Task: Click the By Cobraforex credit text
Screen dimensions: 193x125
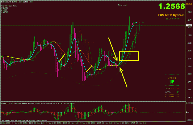Action: [173, 19]
